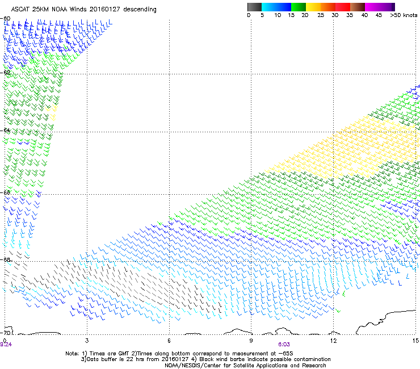
Task: Click the green 15-20 knots legend swatch
Action: coord(299,7)
